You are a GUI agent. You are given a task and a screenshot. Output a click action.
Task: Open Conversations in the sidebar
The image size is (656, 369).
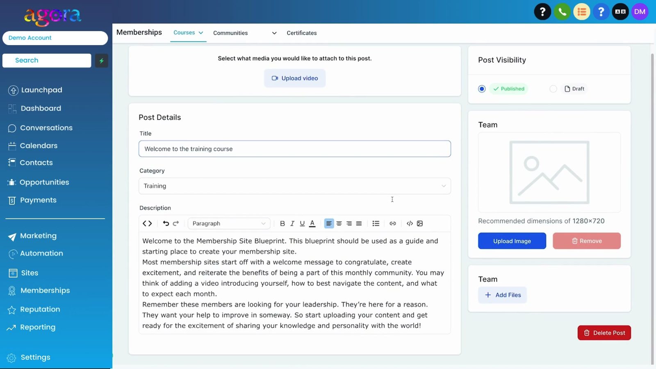click(x=40, y=128)
